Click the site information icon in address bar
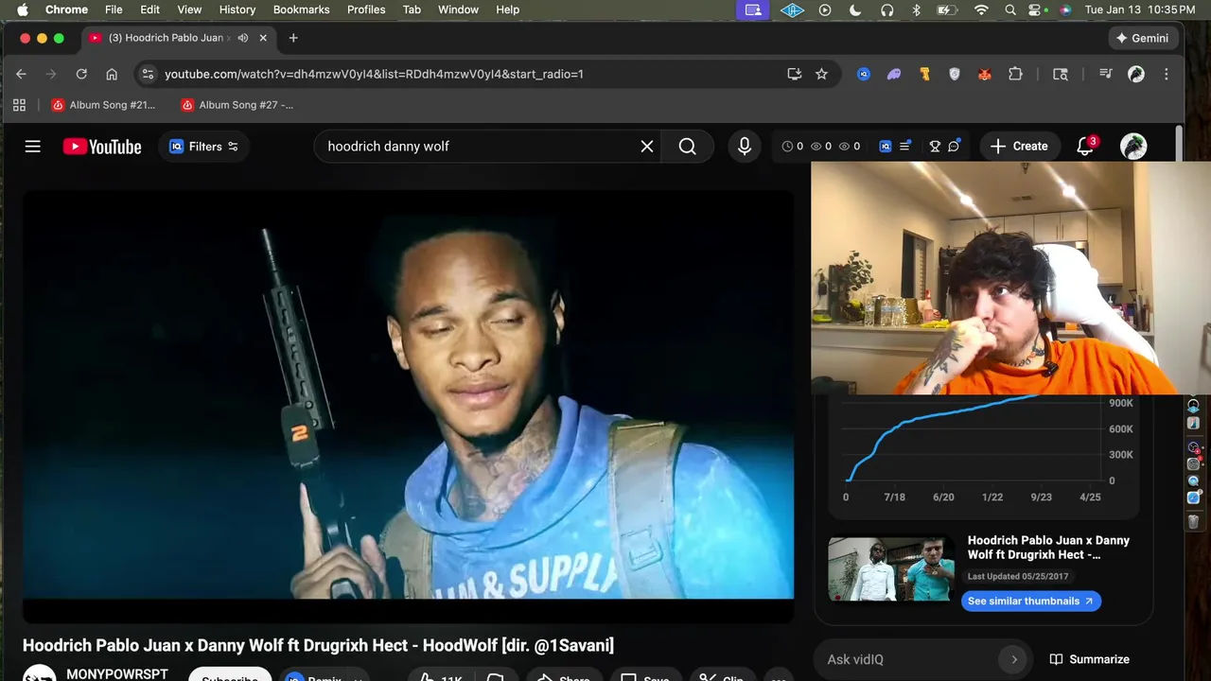This screenshot has width=1211, height=681. (x=146, y=74)
